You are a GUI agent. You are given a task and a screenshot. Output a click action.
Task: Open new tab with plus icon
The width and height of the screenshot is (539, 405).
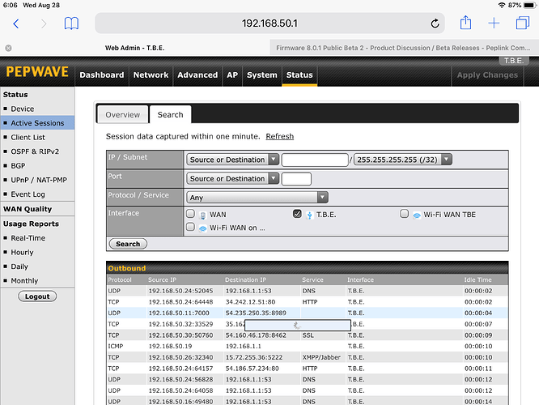[x=494, y=23]
